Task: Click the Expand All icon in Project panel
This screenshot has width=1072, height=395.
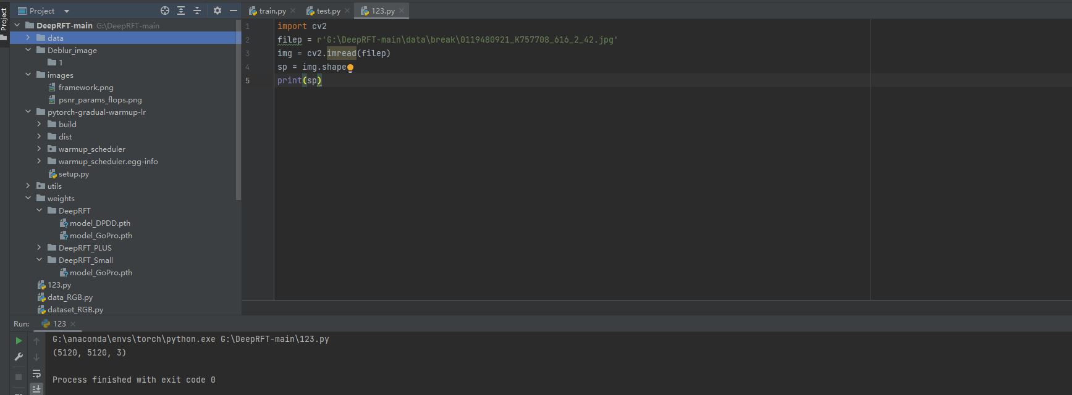Action: (181, 10)
